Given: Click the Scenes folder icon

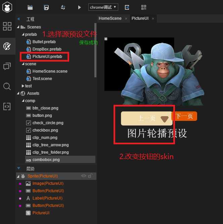Looking at the screenshot, I should 23,27.
